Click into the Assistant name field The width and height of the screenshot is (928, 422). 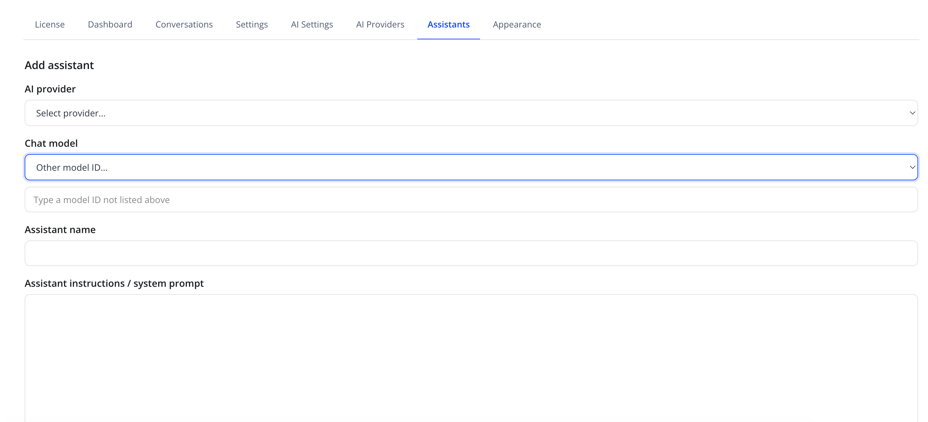471,253
